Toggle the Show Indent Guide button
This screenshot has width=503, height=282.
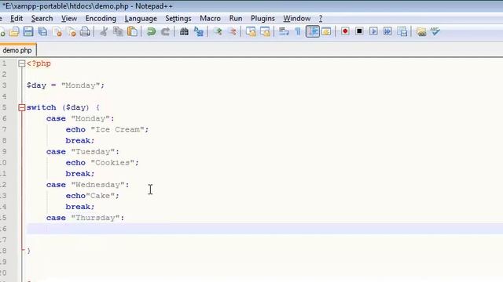(313, 31)
